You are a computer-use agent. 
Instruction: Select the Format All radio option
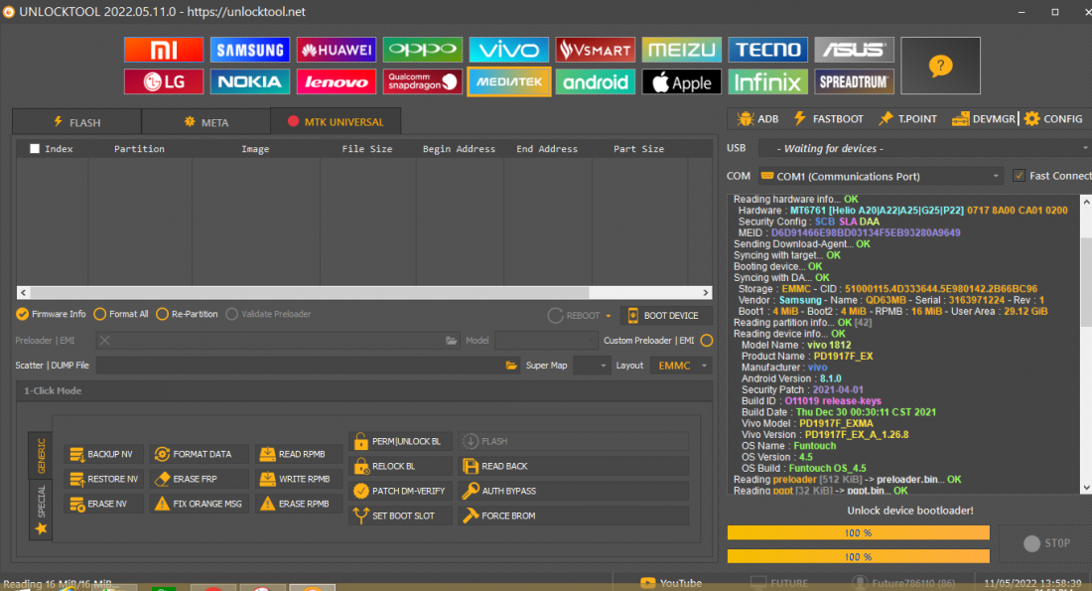(x=121, y=314)
